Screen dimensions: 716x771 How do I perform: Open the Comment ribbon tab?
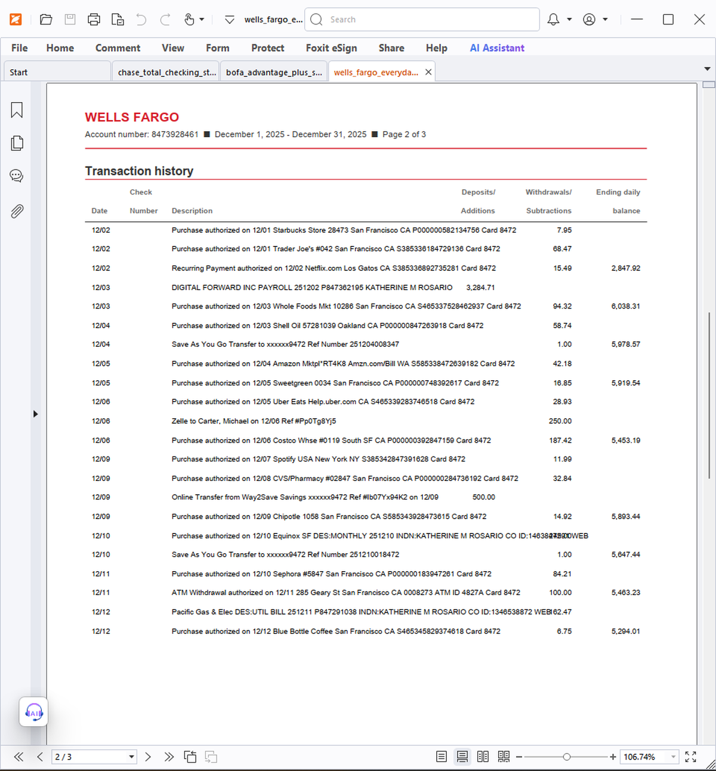[118, 48]
